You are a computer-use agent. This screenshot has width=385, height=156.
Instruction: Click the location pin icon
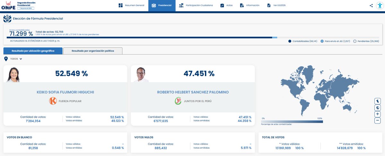[6, 59]
